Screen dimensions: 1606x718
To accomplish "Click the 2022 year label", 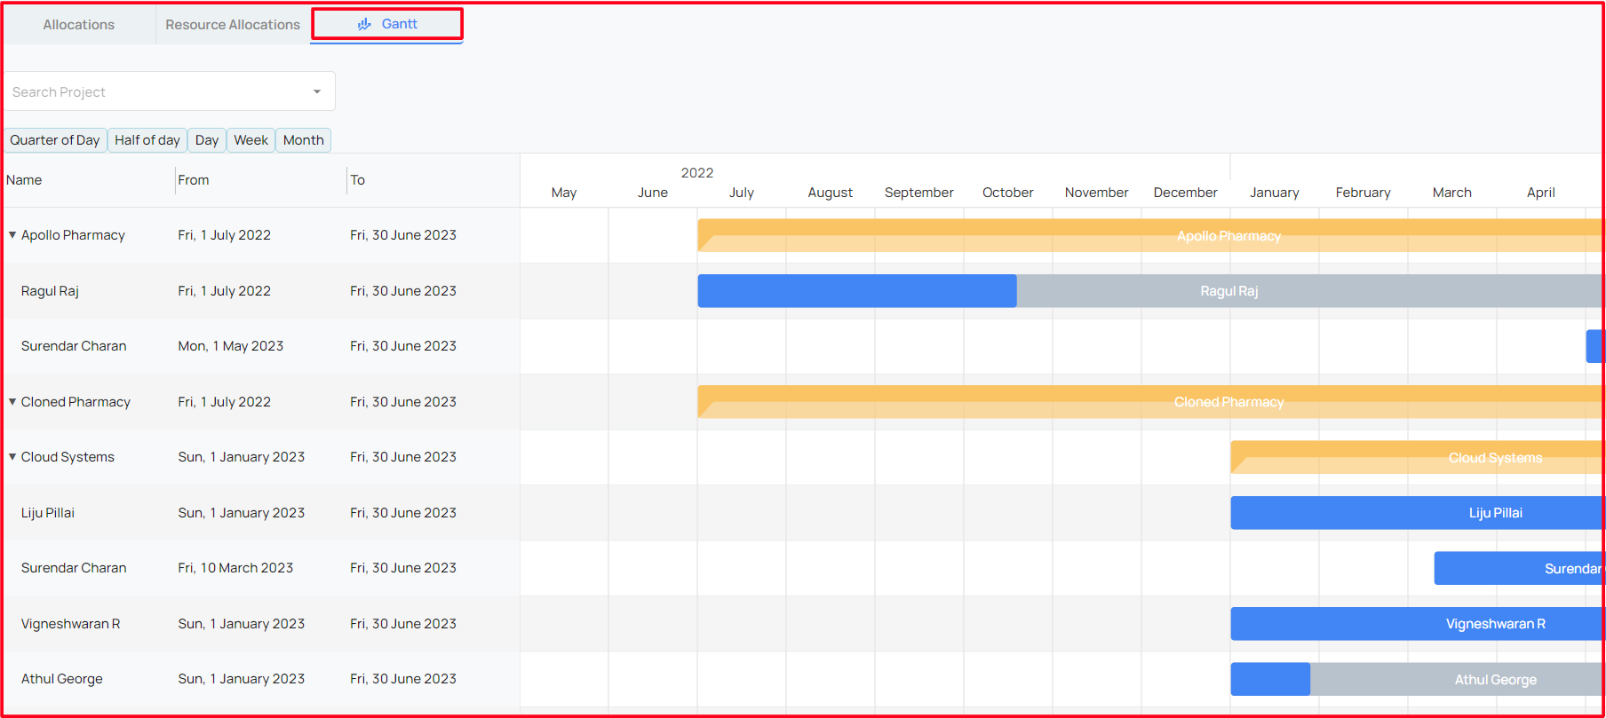I will [x=697, y=173].
